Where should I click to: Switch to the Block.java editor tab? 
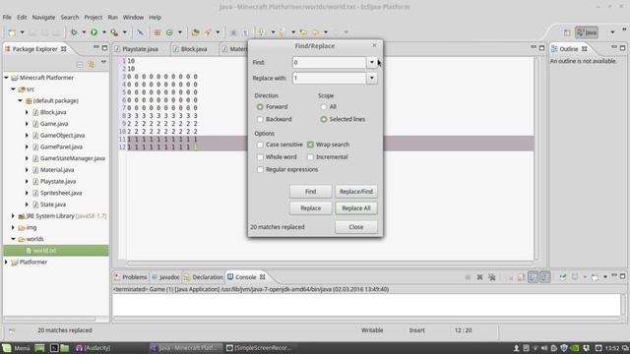[x=194, y=49]
